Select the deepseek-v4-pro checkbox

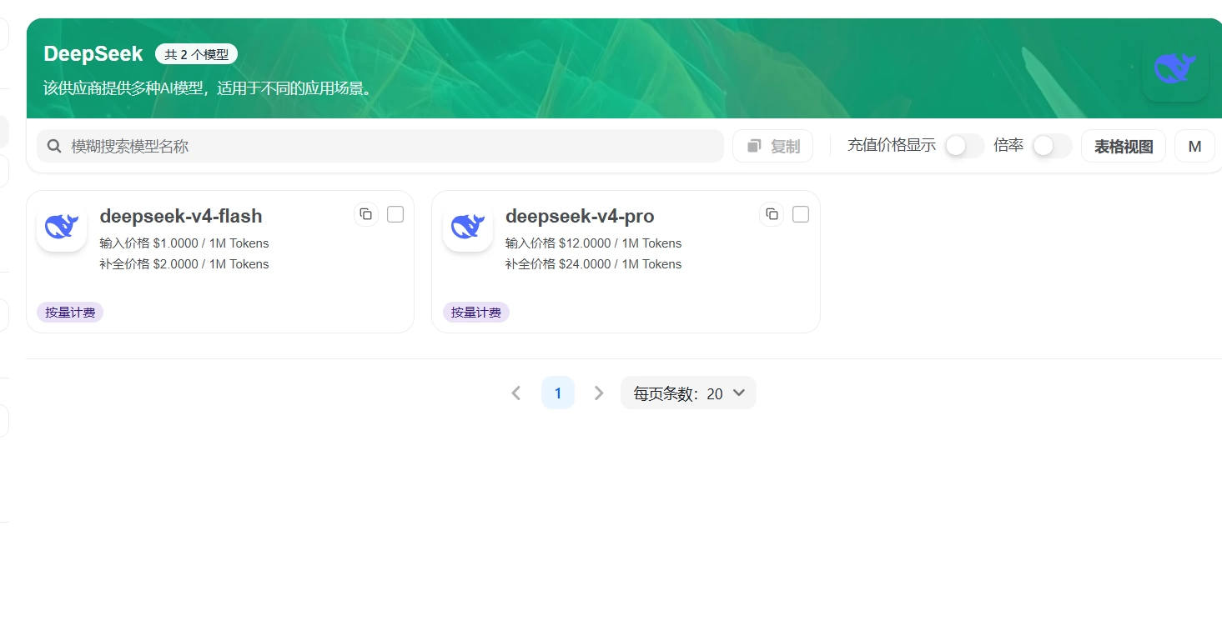801,214
